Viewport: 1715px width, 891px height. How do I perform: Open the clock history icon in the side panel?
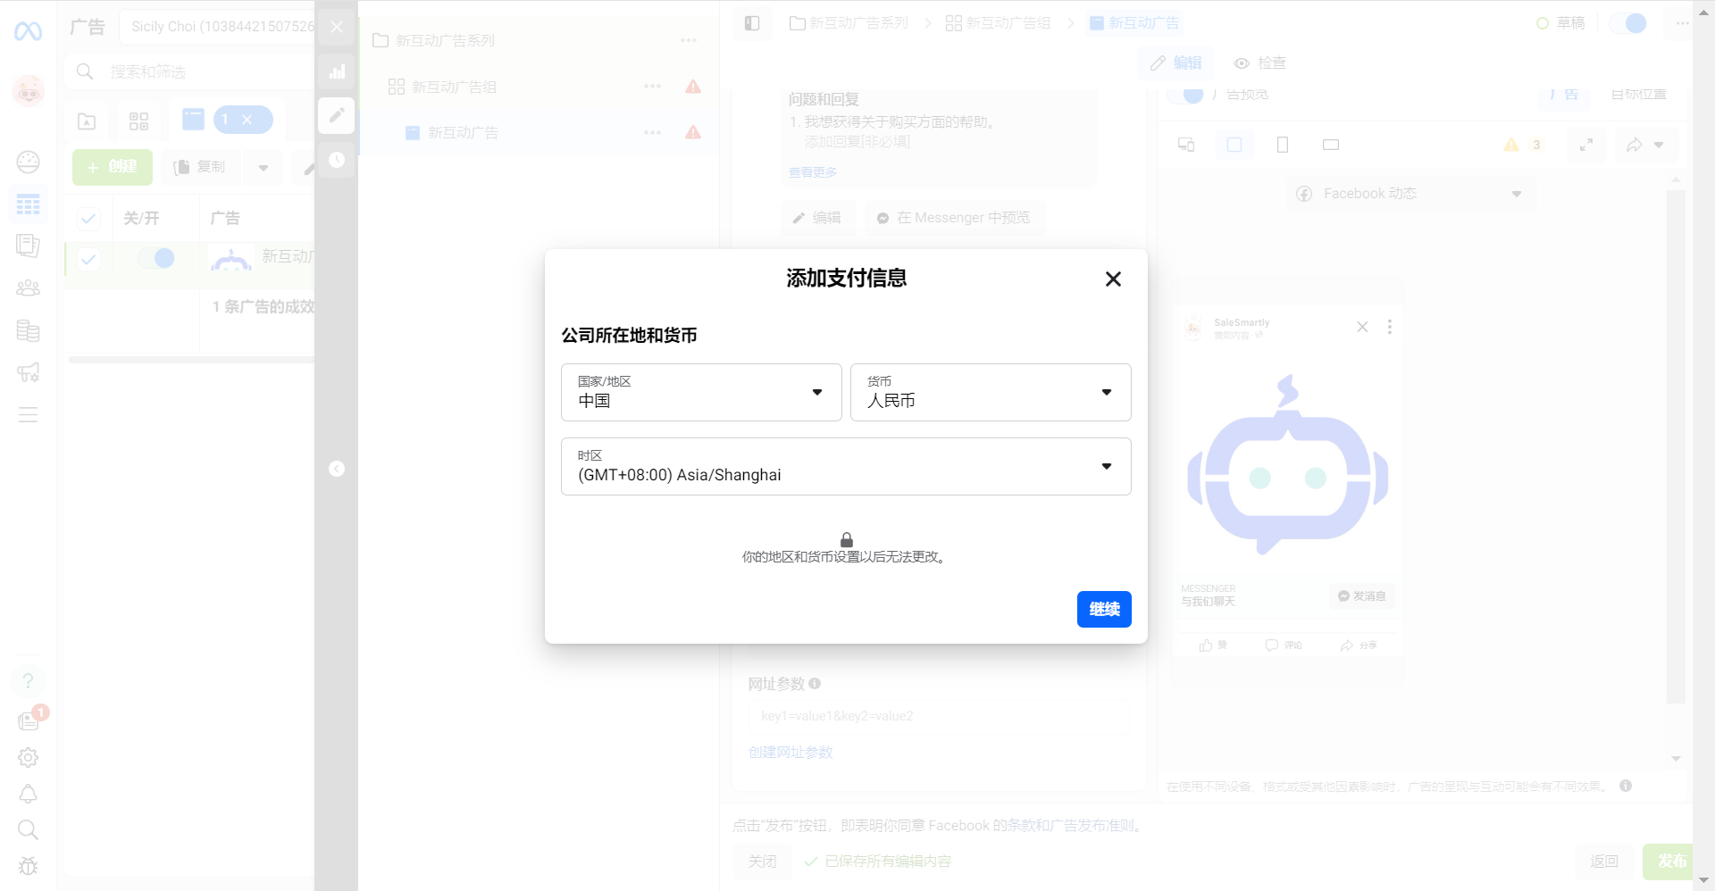337,160
